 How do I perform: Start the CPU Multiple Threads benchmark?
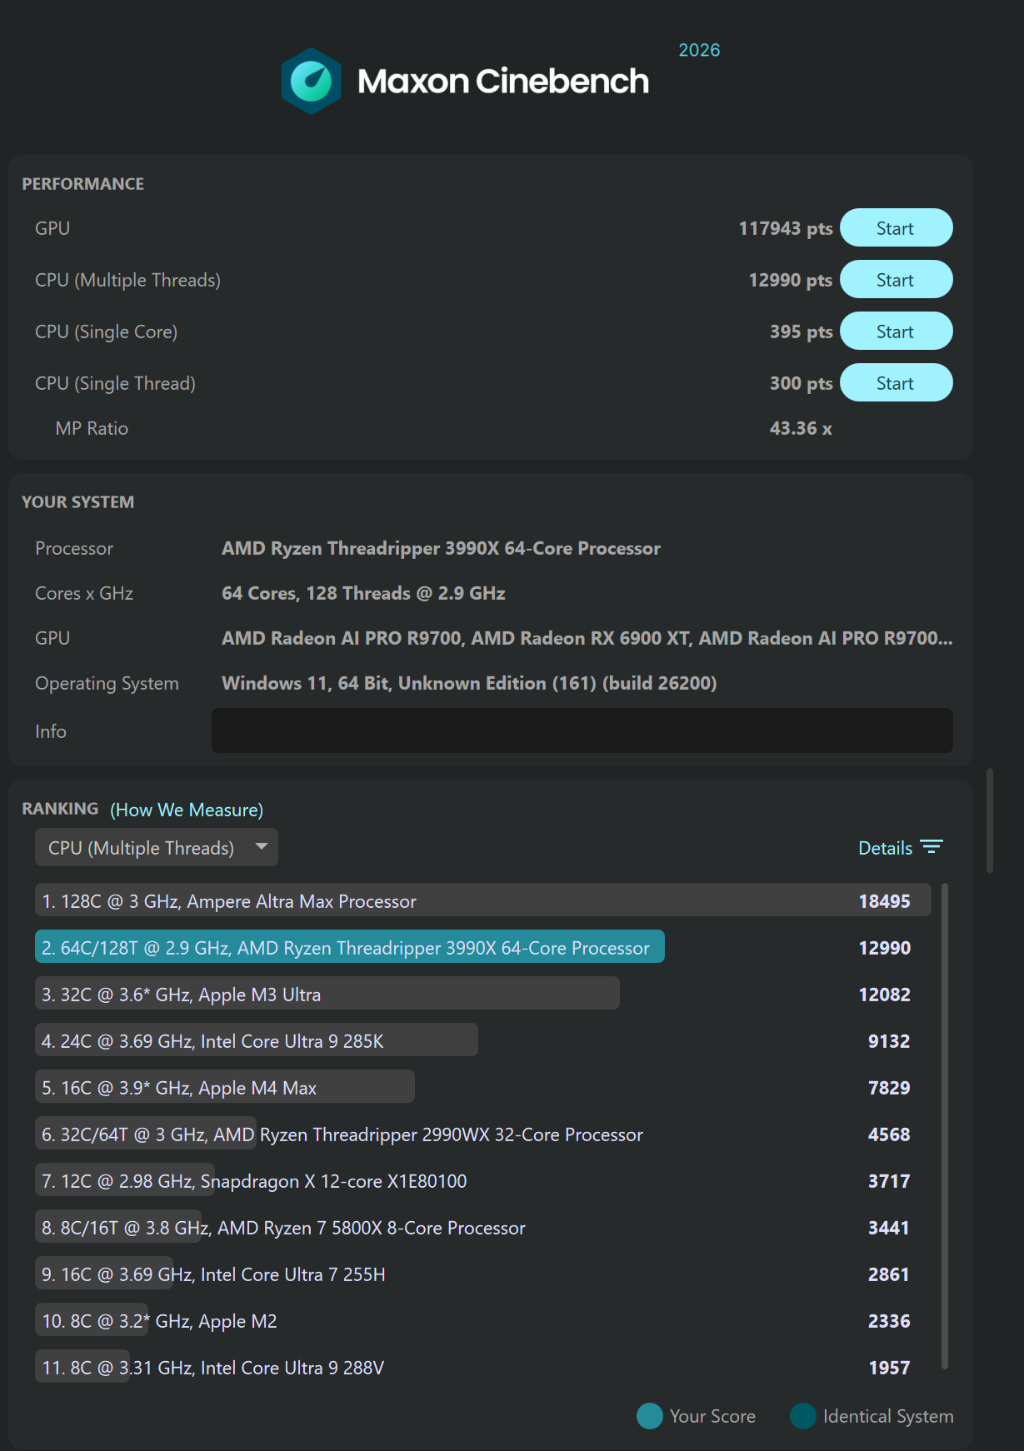coord(896,280)
